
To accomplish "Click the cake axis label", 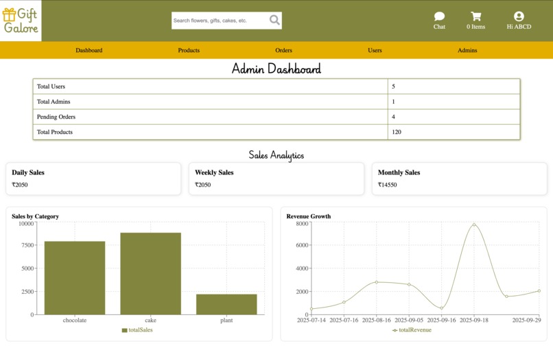I will click(x=150, y=320).
